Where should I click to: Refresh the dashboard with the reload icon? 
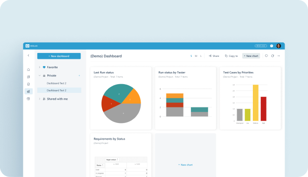coord(273,56)
